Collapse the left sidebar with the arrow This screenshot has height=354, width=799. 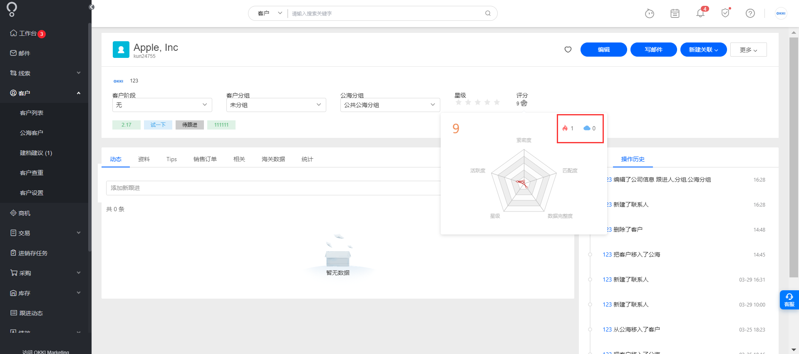tap(92, 7)
